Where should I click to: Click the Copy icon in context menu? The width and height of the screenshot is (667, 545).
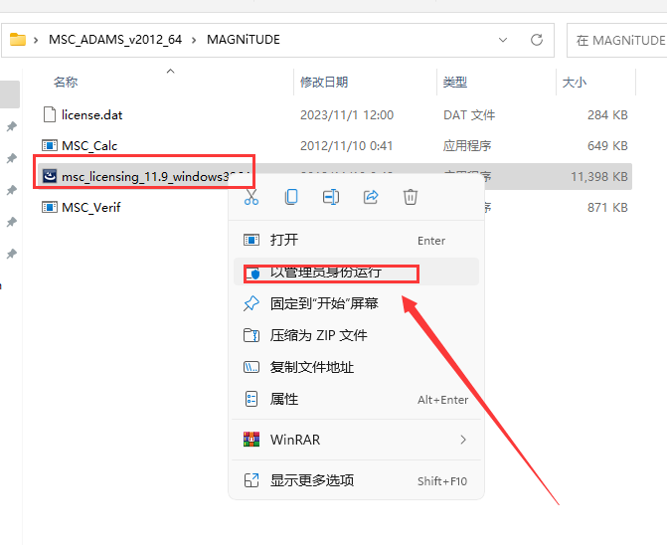point(291,197)
